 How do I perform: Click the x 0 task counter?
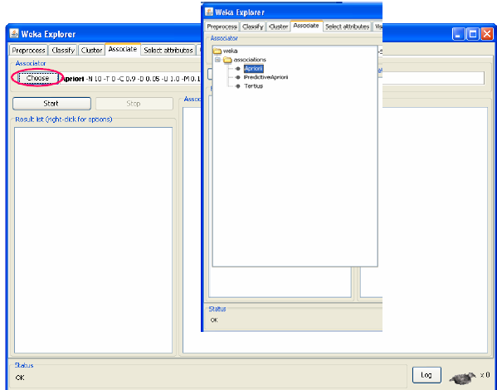(485, 375)
